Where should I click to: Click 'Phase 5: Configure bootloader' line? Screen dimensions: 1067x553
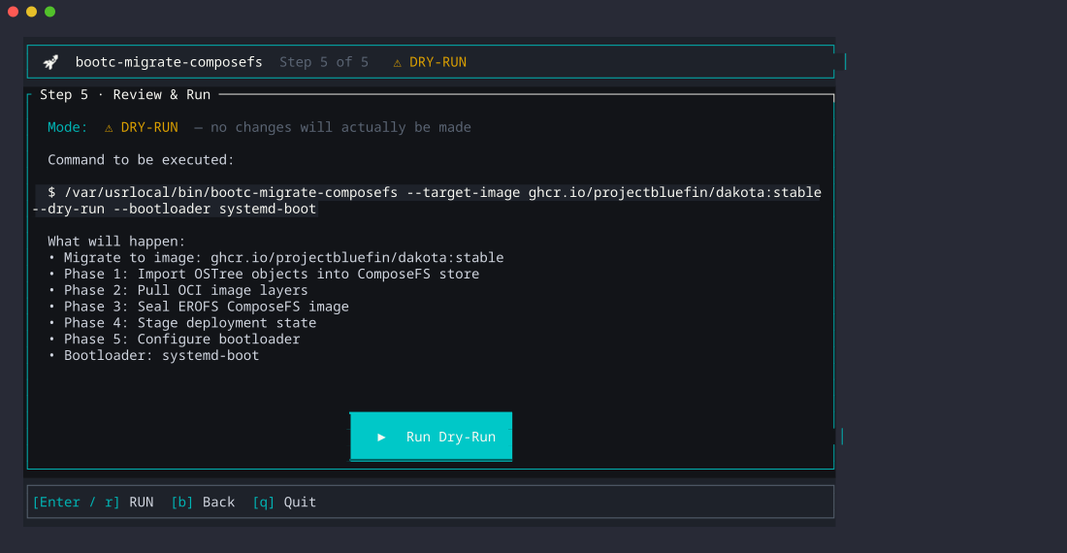point(175,340)
